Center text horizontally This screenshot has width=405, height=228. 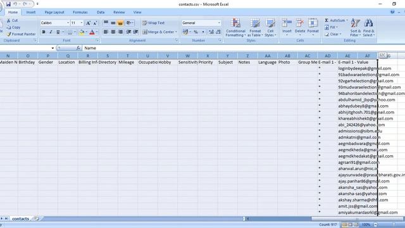coord(113,32)
